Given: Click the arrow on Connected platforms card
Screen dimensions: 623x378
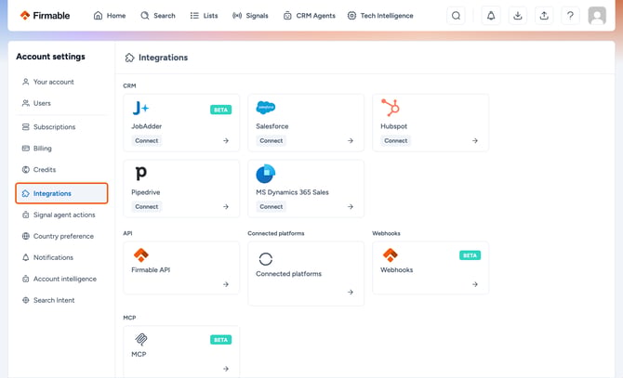Looking at the screenshot, I should coord(351,293).
